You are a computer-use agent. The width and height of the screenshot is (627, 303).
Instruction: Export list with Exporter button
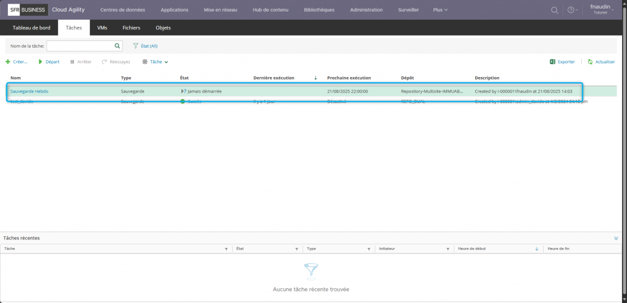[x=562, y=62]
